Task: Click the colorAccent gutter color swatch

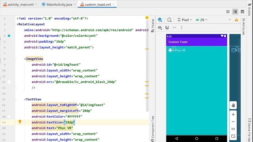Action: click(x=9, y=36)
